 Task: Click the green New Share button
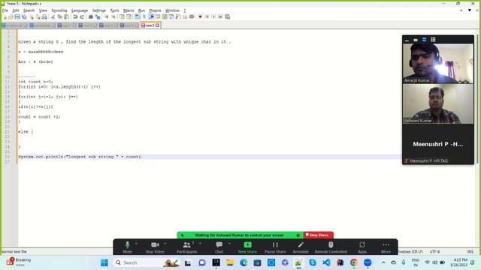(247, 247)
